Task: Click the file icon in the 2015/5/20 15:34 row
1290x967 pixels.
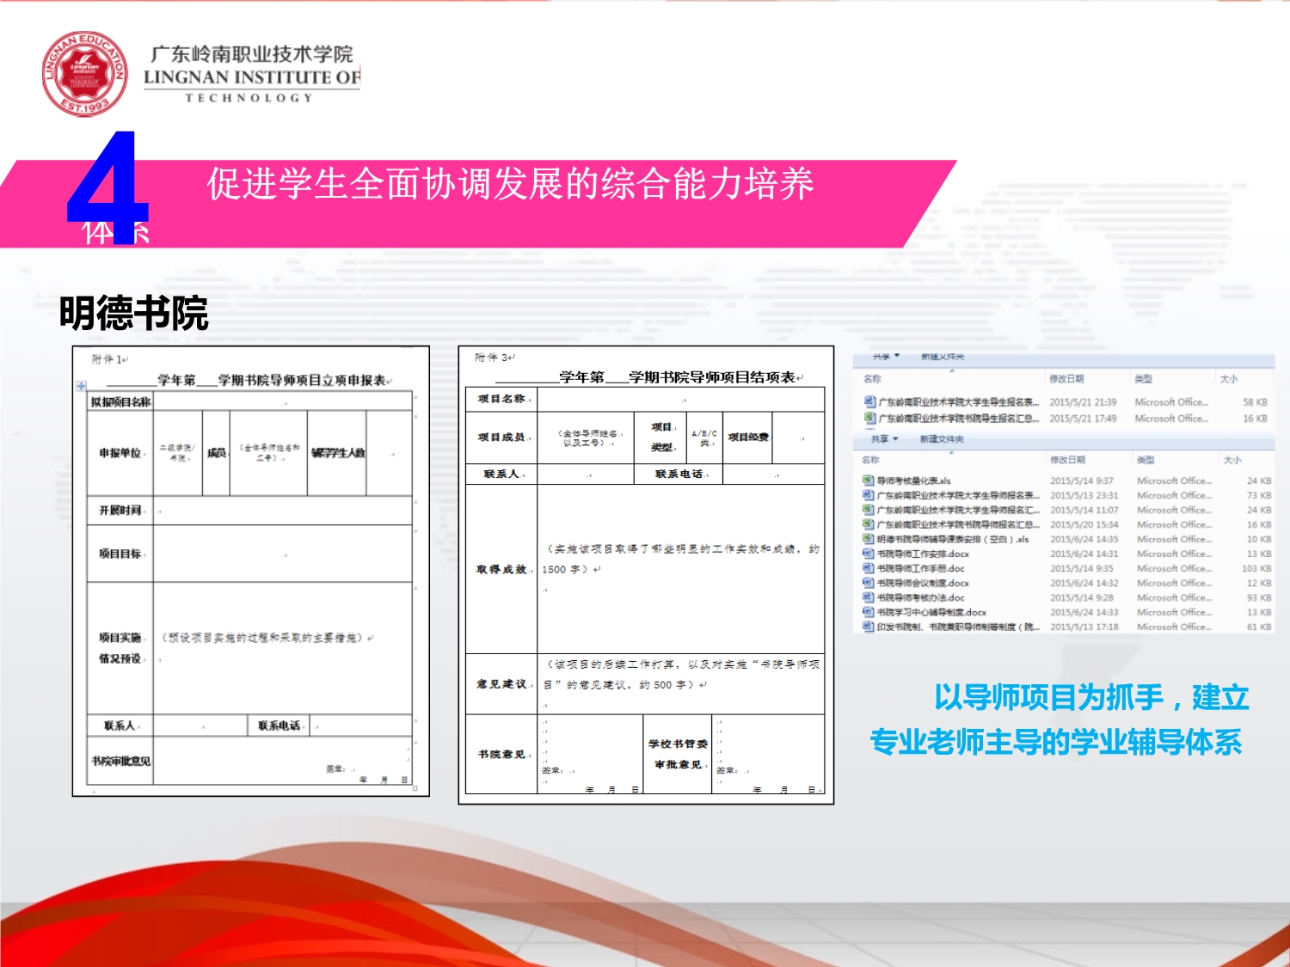Action: tap(869, 525)
